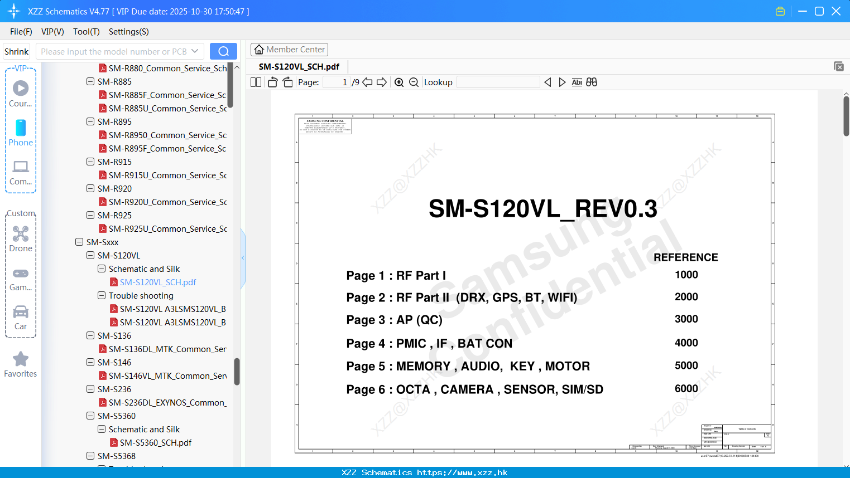Open Member Center
This screenshot has width=850, height=478.
tap(289, 50)
